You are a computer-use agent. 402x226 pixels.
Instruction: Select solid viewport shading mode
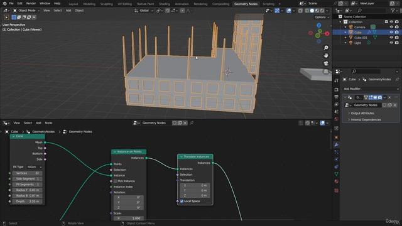tap(312, 11)
